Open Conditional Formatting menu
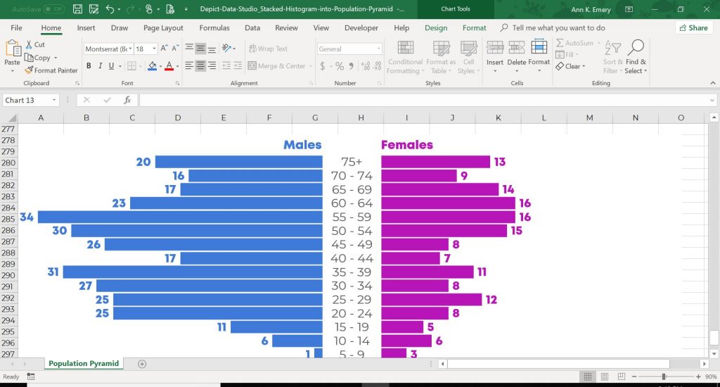Image resolution: width=720 pixels, height=387 pixels. coord(405,57)
